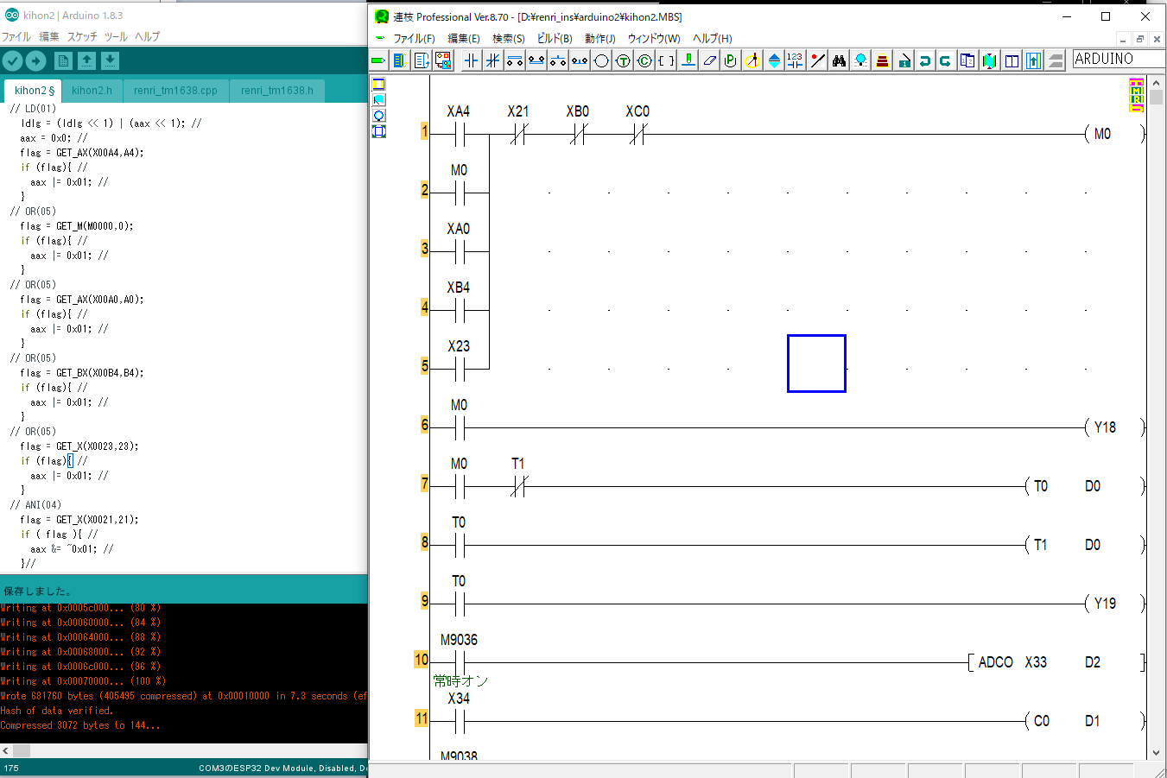
Task: Click the M0 output coil on rung 1
Action: [1102, 134]
